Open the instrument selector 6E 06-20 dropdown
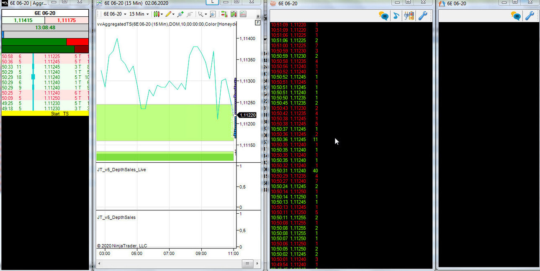Image resolution: width=540 pixels, height=271 pixels. (x=115, y=14)
